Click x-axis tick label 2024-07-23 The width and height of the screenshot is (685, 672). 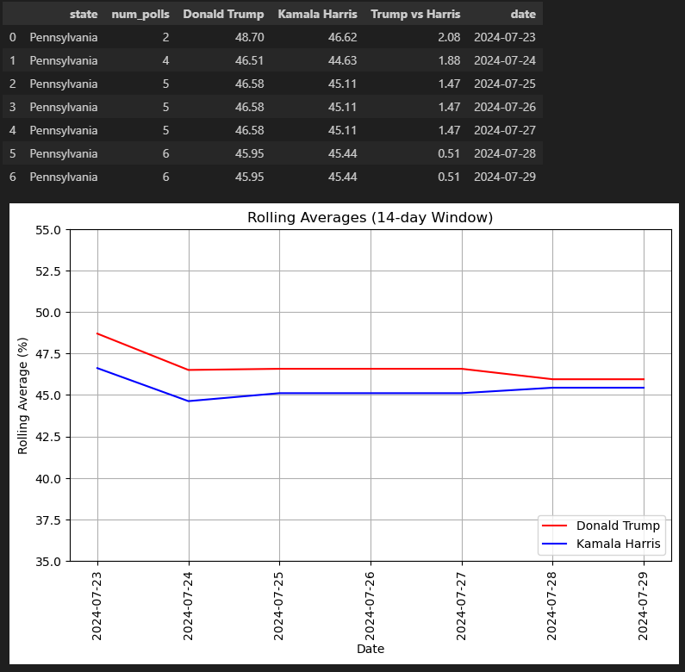[x=97, y=606]
